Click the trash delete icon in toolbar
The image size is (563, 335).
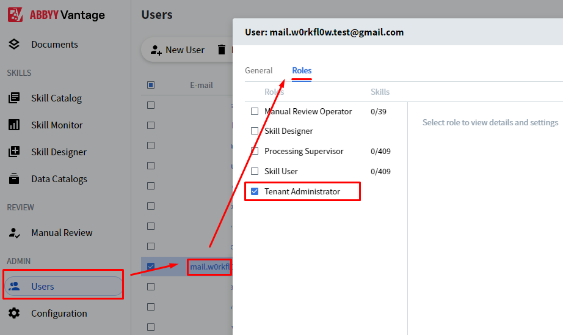(x=222, y=50)
